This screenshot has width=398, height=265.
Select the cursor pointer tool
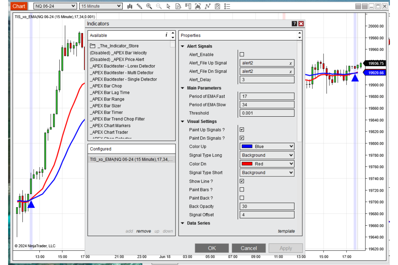pos(168,6)
